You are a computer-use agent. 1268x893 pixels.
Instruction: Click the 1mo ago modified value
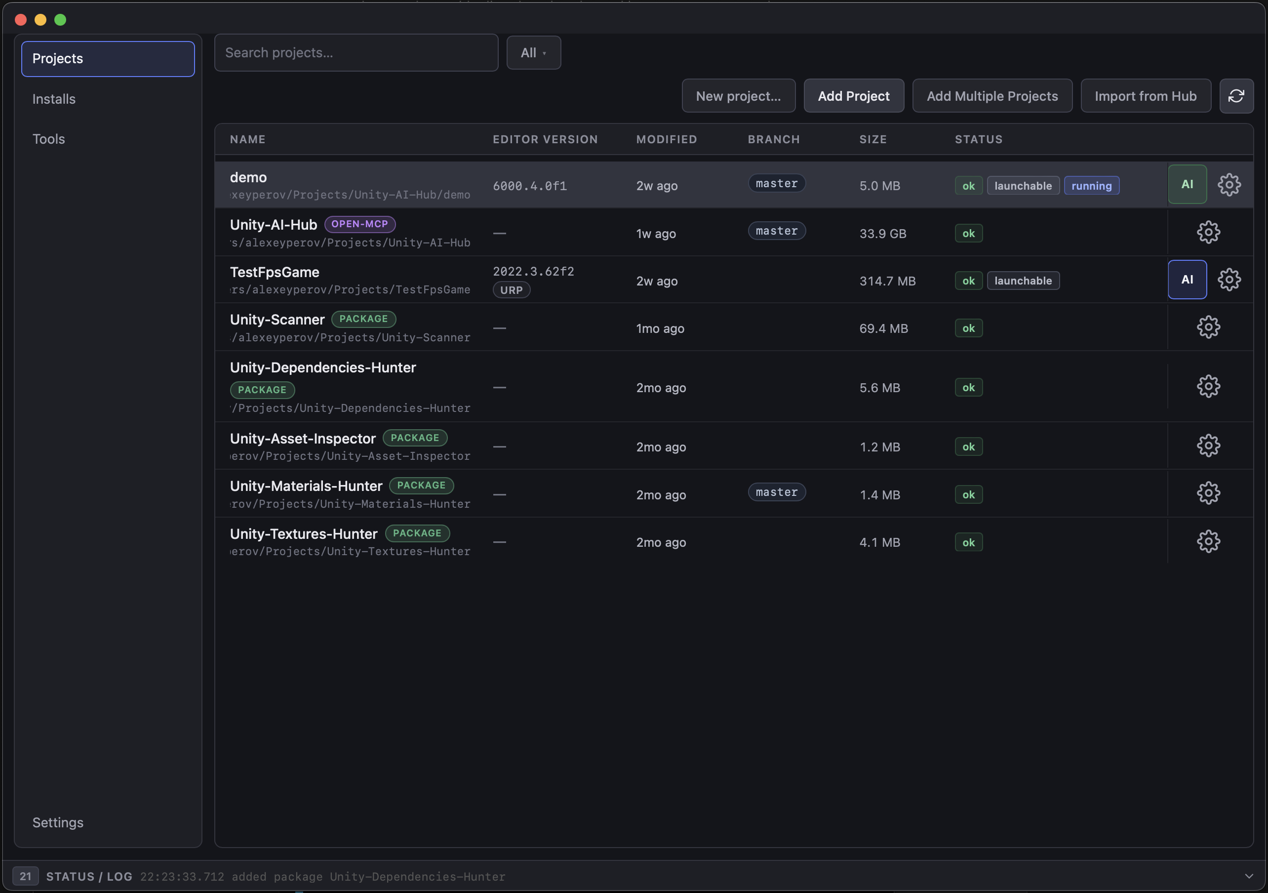coord(660,329)
